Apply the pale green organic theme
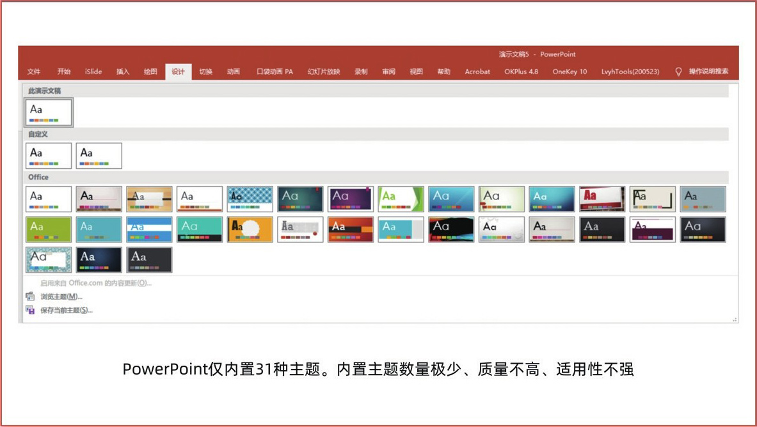Viewport: 757px width, 427px height. tap(502, 199)
